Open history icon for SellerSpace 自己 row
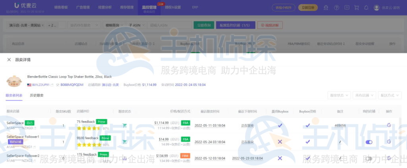This screenshot has width=407, height=168. coord(389,125)
